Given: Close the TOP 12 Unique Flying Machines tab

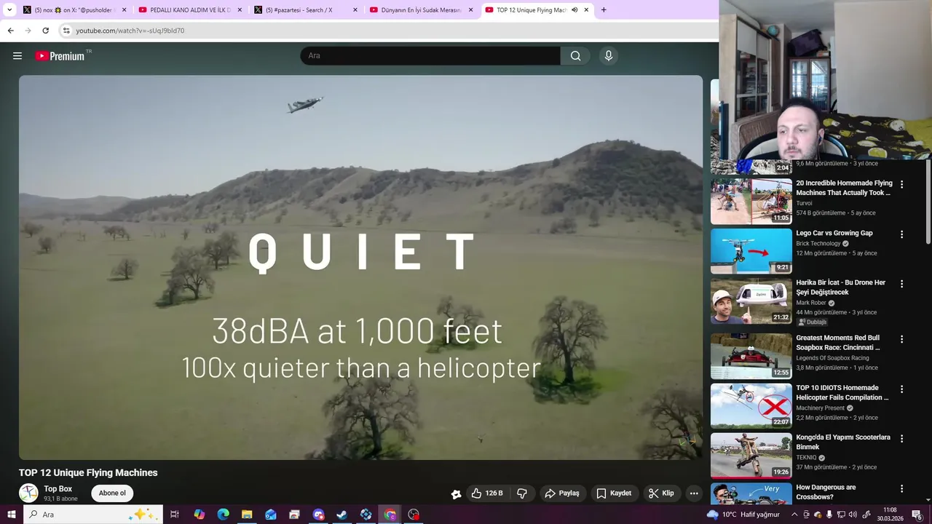Looking at the screenshot, I should [586, 10].
